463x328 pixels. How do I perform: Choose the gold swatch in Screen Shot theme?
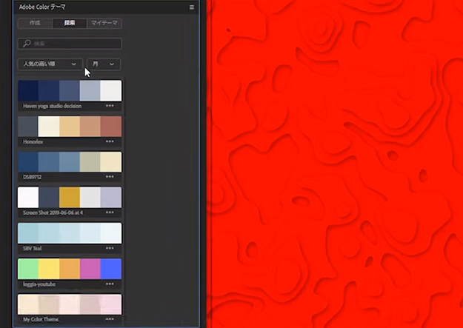(x=70, y=197)
